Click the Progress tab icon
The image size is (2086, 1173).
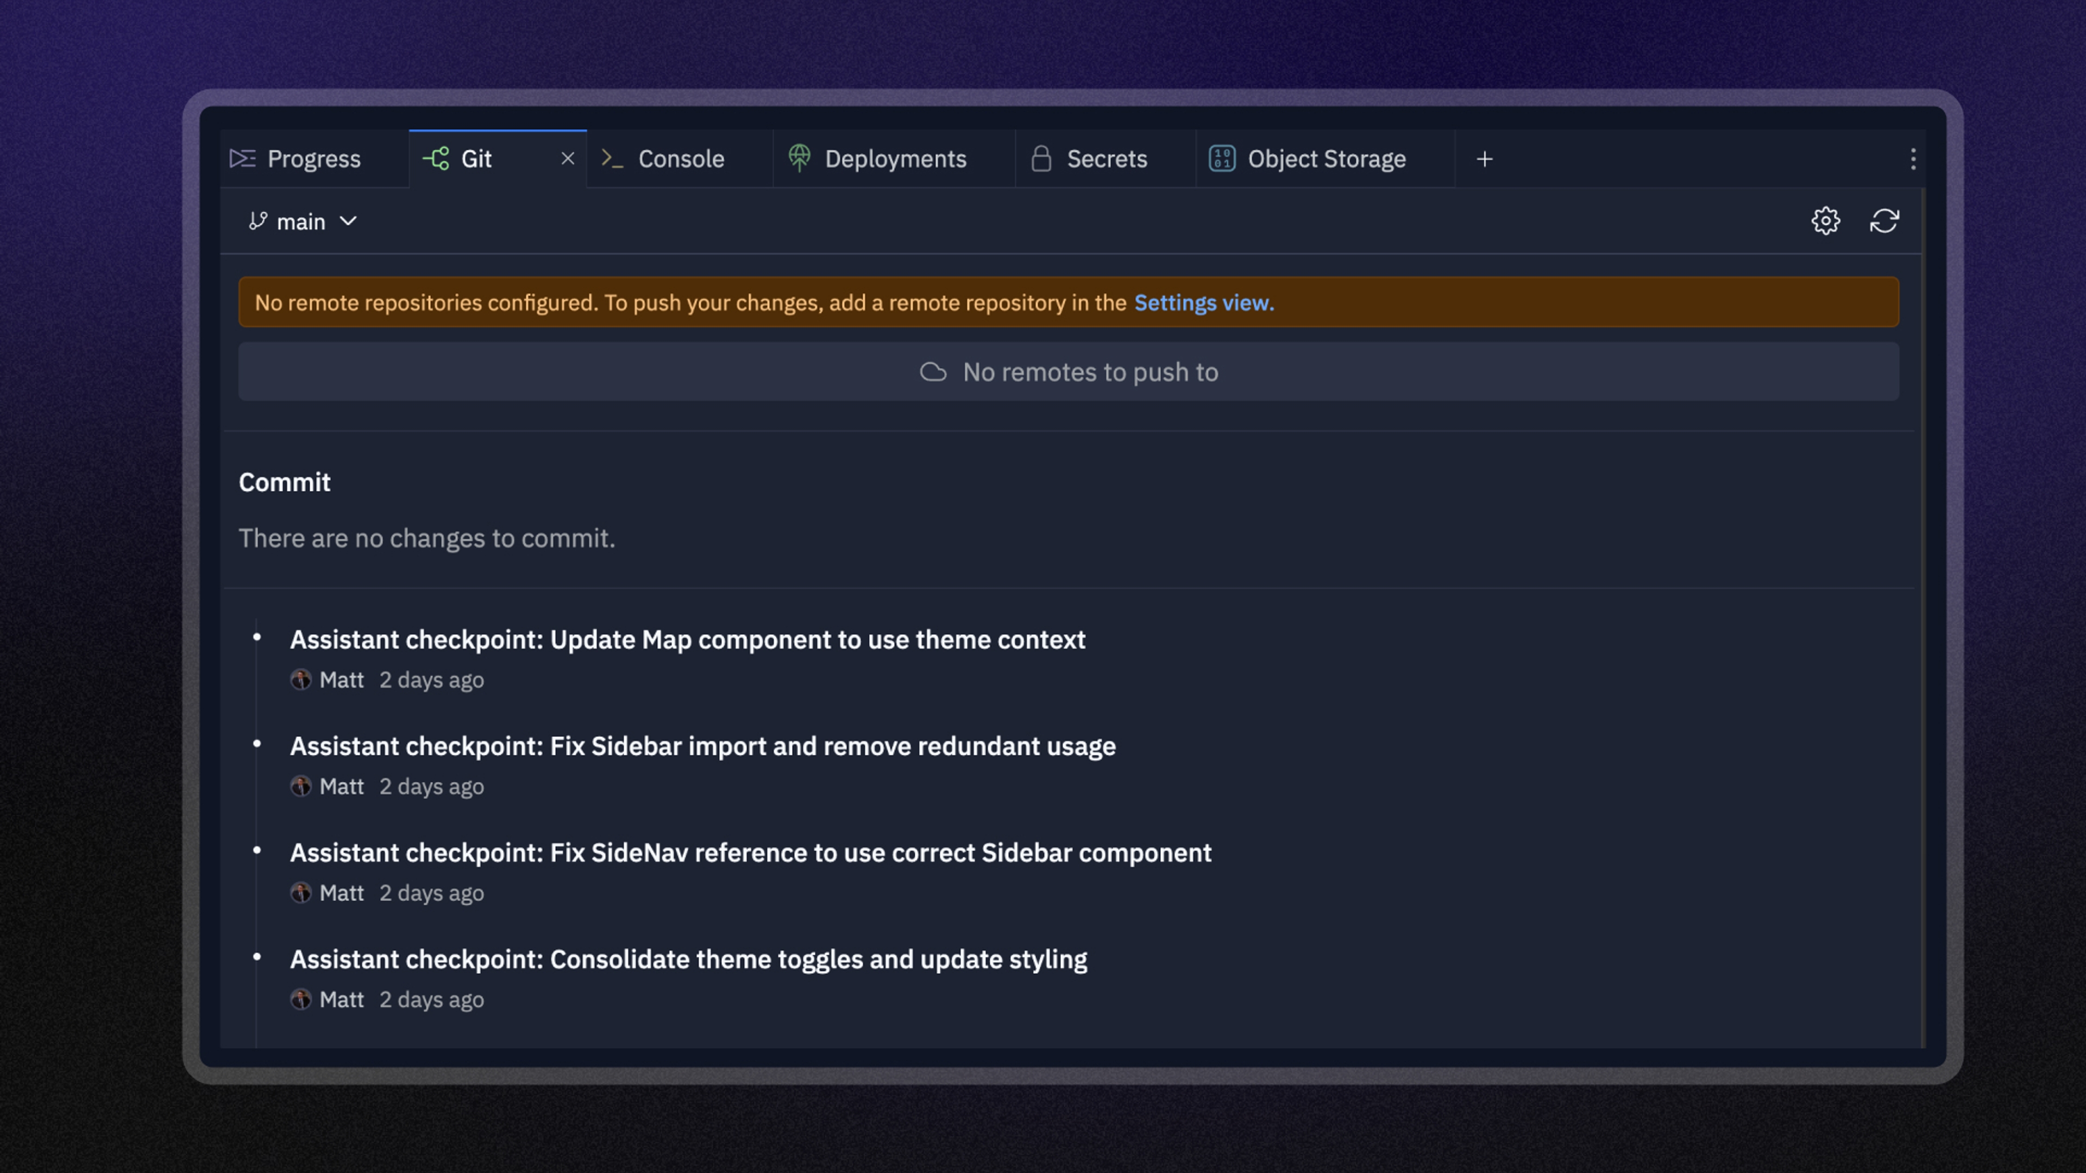coord(242,159)
